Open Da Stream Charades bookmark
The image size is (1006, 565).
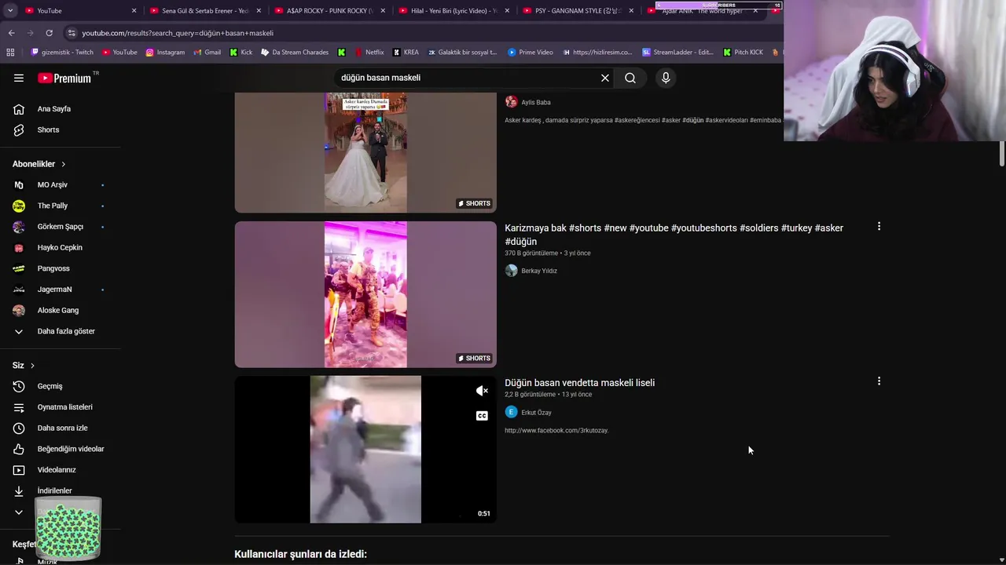tap(295, 53)
